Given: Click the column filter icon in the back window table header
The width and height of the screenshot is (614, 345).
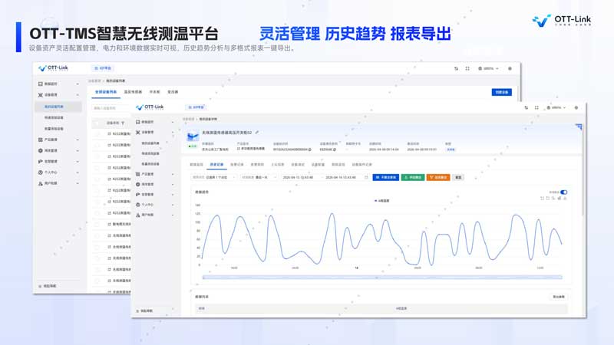Looking at the screenshot, I should point(123,123).
